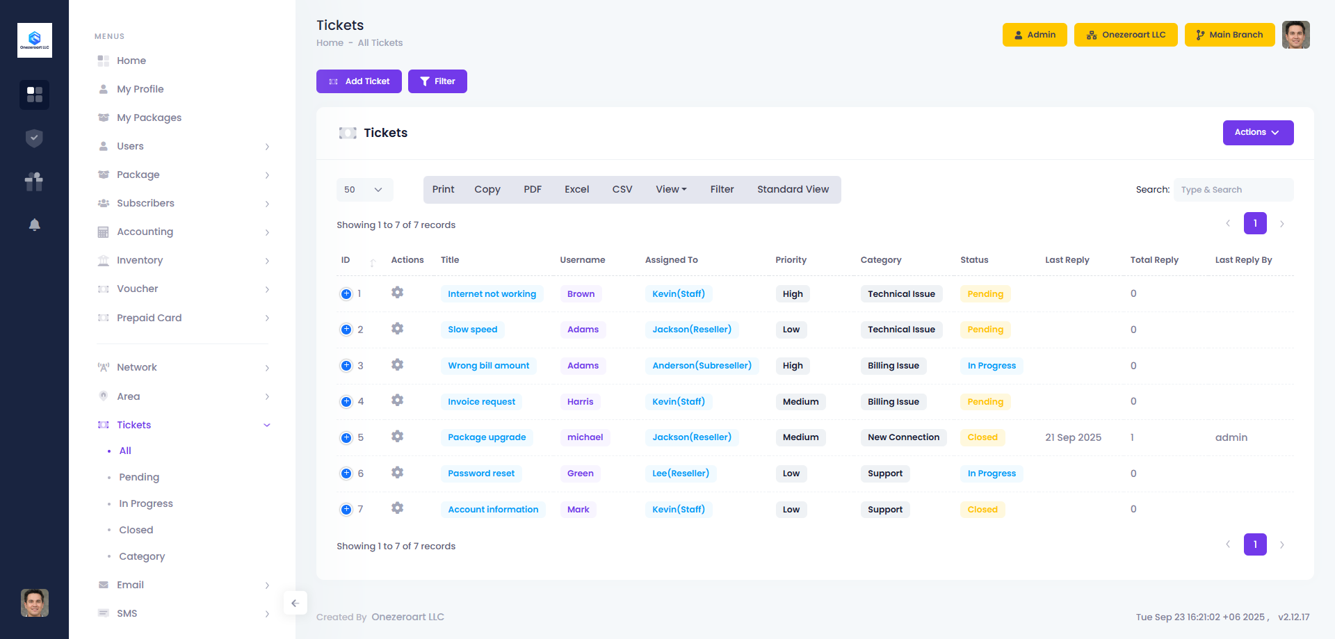Open the purple Actions dropdown
Viewport: 1335px width, 639px height.
coord(1257,133)
